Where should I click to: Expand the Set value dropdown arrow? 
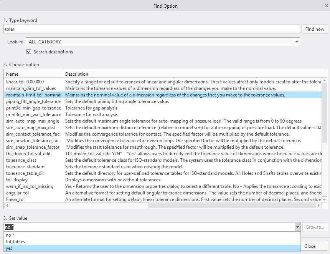[x=297, y=227]
